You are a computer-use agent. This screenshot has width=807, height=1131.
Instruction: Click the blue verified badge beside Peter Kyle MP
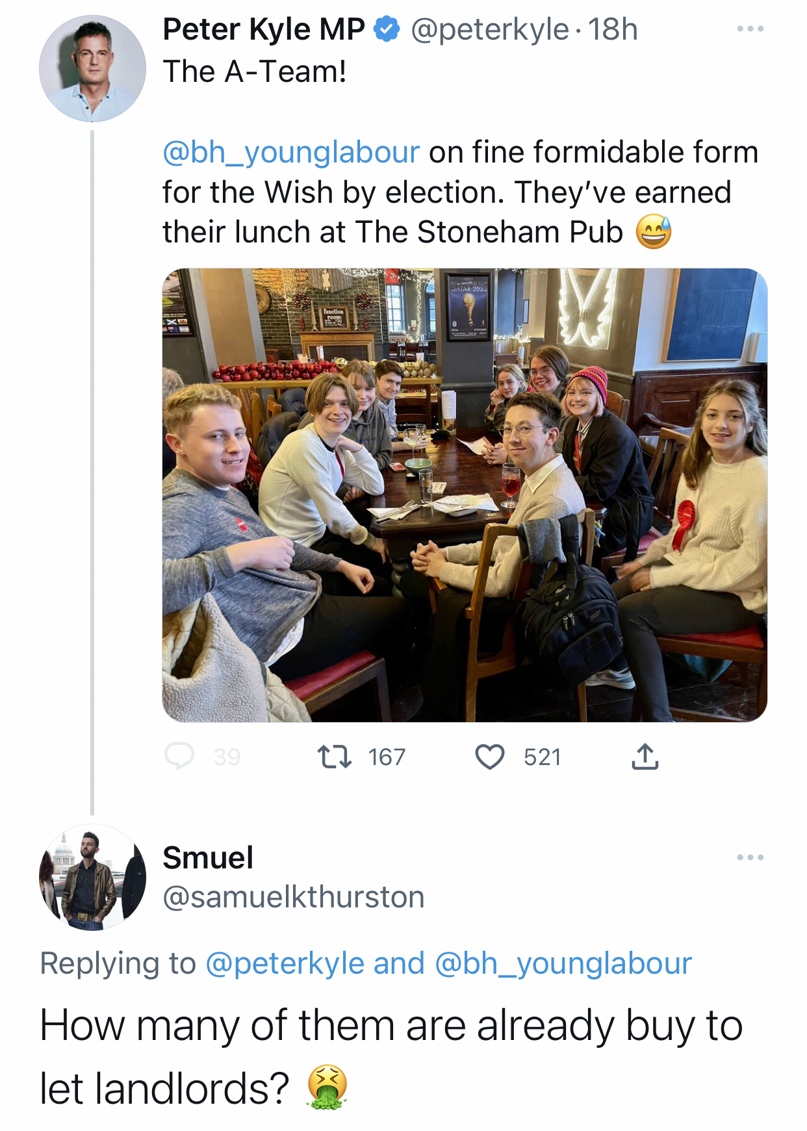(x=388, y=30)
